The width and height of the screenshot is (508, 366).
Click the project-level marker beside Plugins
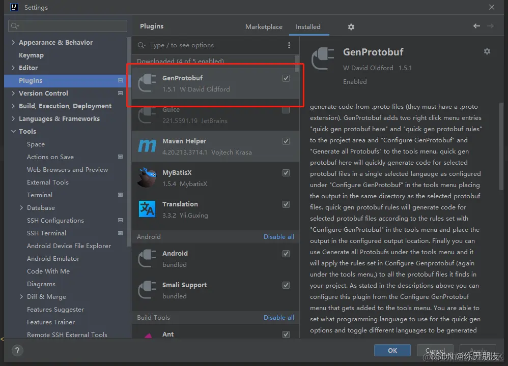tap(120, 81)
